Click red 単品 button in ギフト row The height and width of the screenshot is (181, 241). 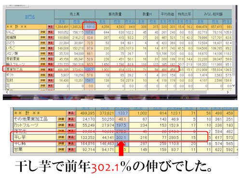[51, 75]
